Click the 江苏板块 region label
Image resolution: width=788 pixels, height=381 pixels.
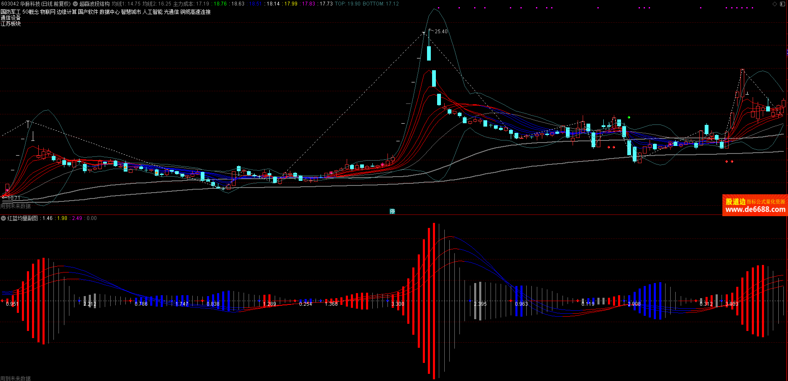click(11, 24)
